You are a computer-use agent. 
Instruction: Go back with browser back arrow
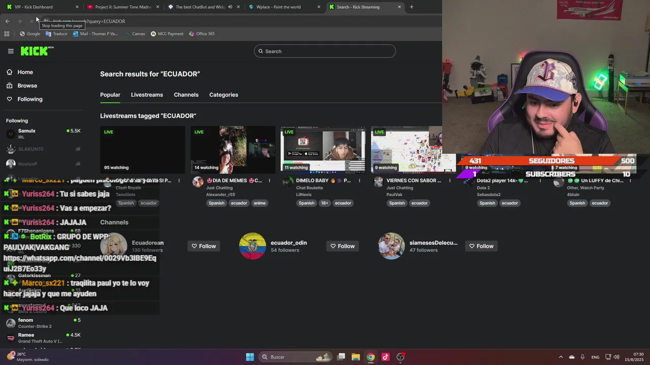(7, 21)
